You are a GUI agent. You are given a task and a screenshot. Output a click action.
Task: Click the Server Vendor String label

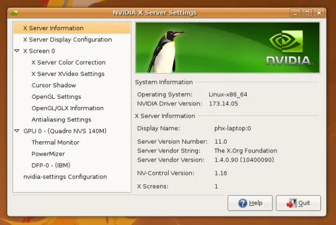coord(169,151)
